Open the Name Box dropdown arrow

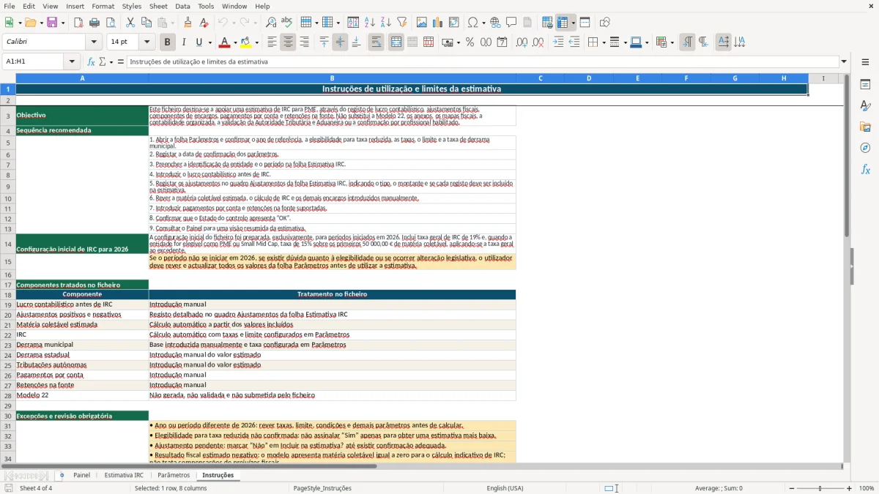coord(72,61)
